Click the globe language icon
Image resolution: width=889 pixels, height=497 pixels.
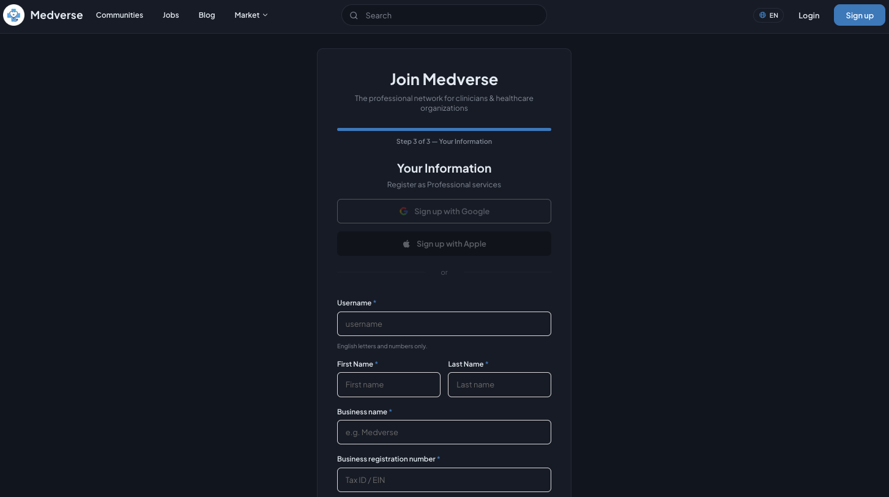coord(762,15)
